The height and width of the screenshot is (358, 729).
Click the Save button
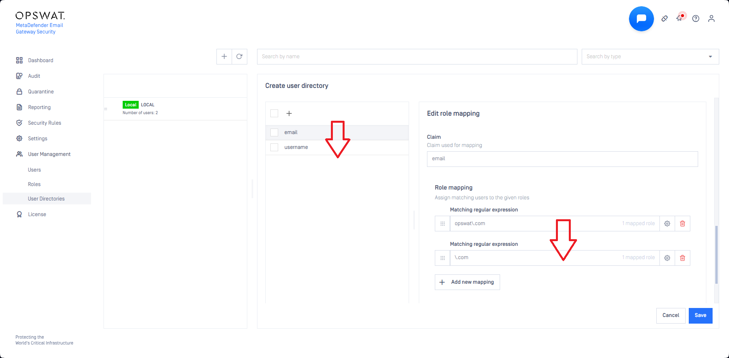coord(700,315)
